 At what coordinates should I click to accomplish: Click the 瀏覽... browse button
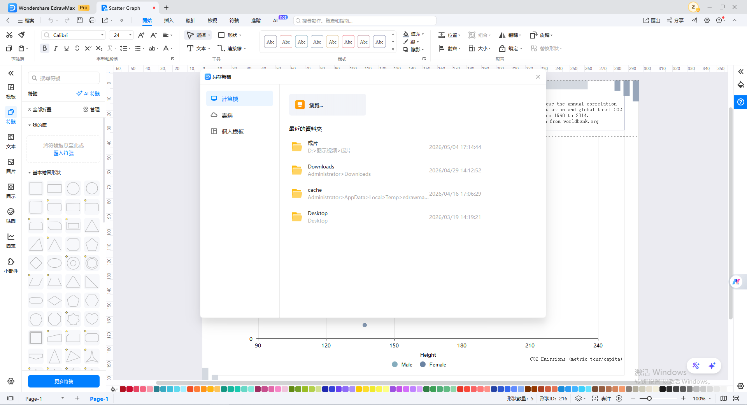[x=327, y=105]
